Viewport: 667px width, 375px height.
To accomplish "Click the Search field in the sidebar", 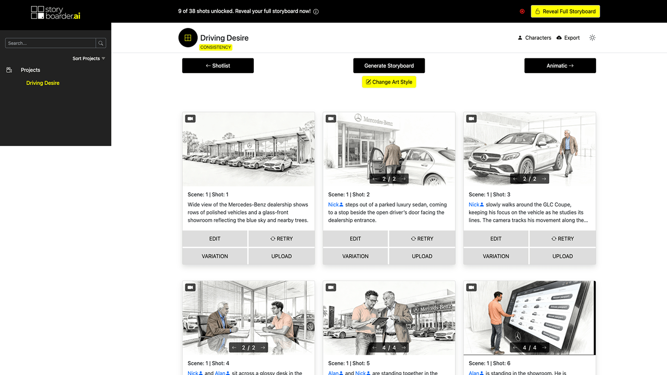I will (x=50, y=43).
